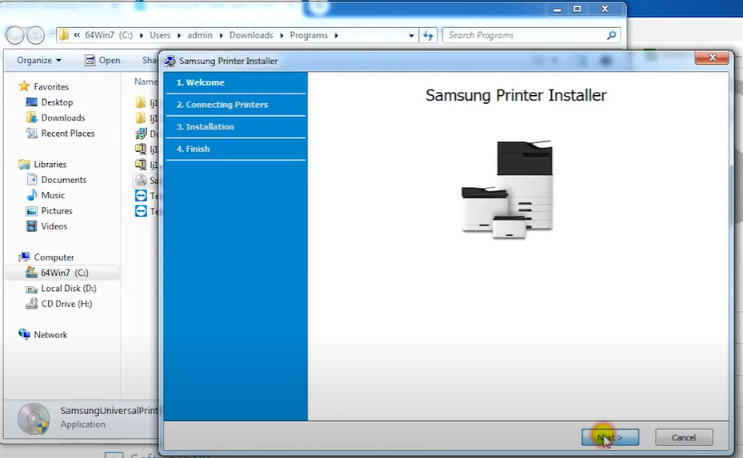Select Libraries in navigation pane

[x=50, y=165]
